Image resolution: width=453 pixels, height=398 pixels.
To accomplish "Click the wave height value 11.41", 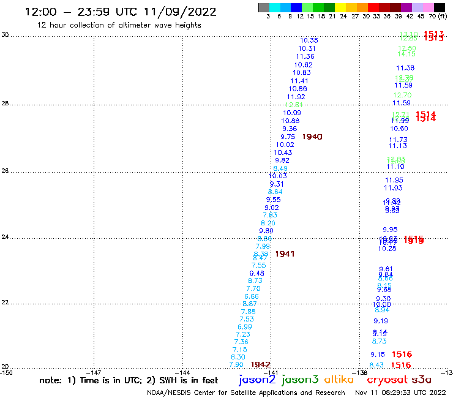I will pos(299,81).
